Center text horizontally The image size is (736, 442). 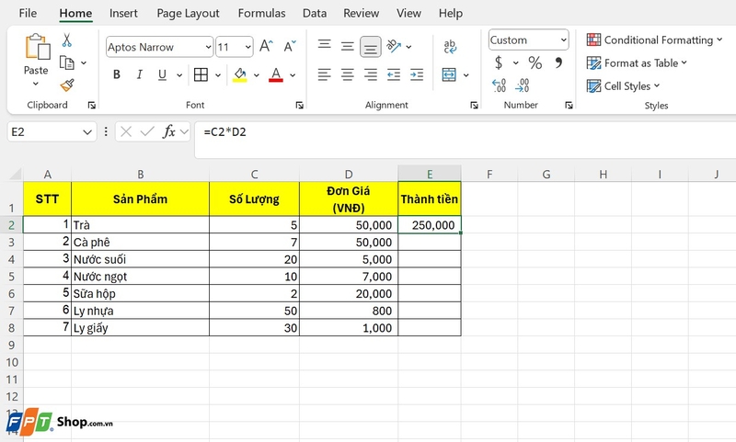348,74
